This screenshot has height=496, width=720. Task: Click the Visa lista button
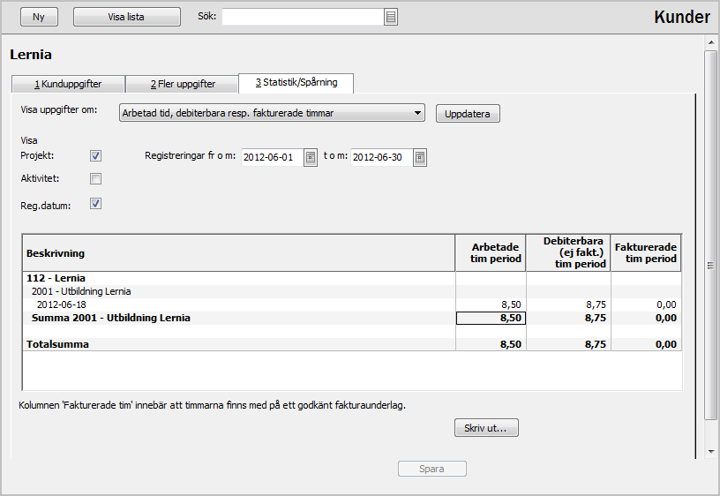(127, 17)
